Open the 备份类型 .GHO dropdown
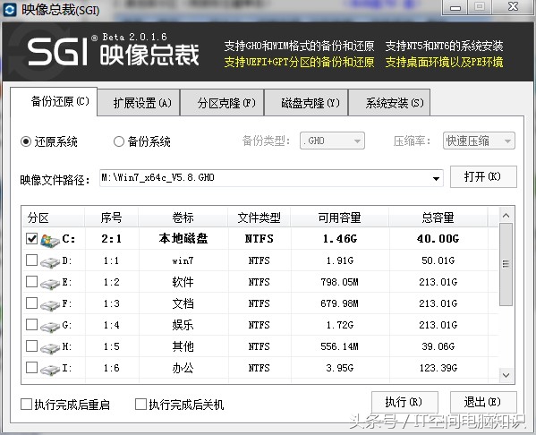 click(332, 141)
